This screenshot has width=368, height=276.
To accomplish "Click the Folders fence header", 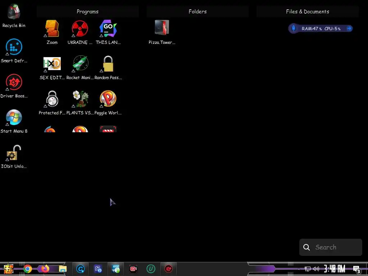I will [198, 11].
